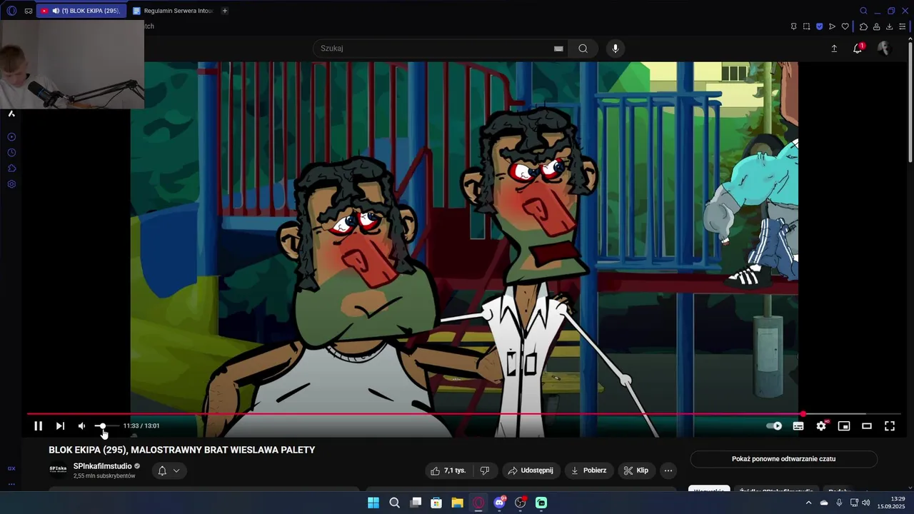Image resolution: width=914 pixels, height=514 pixels.
Task: Pause the video playback
Action: (39, 426)
